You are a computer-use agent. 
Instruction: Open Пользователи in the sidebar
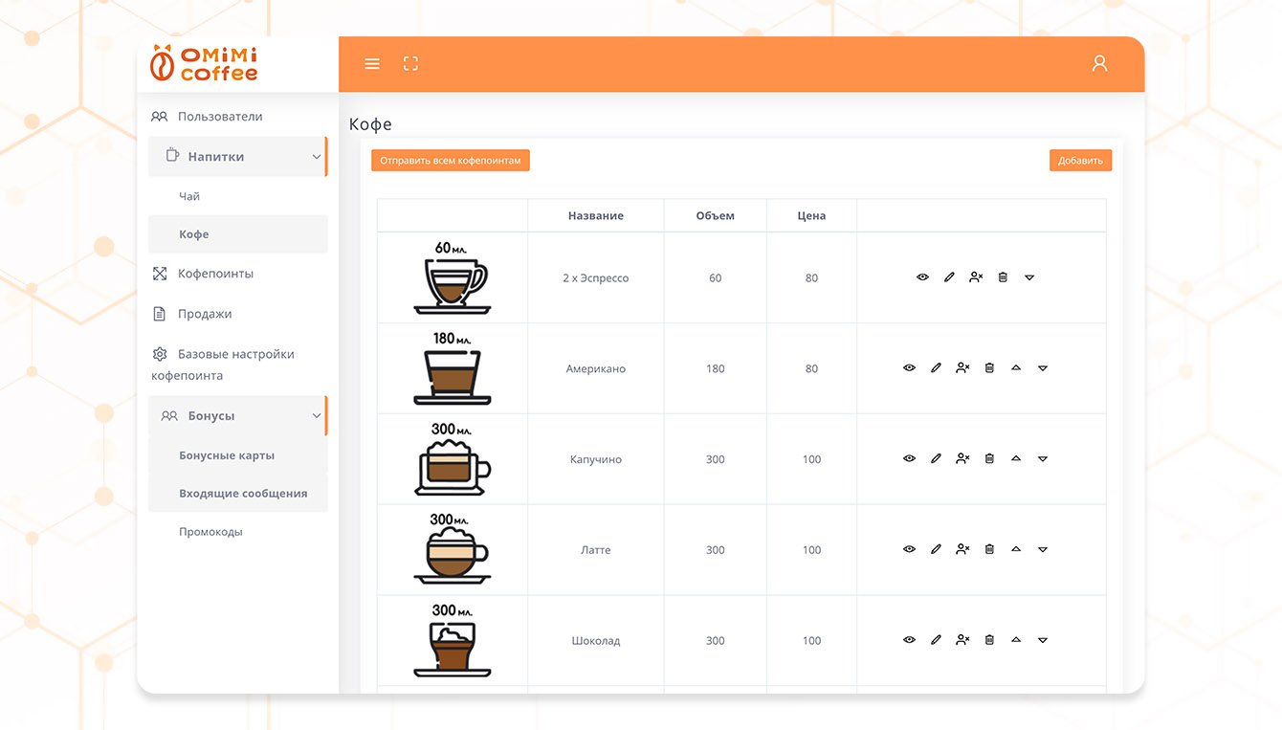tap(207, 117)
